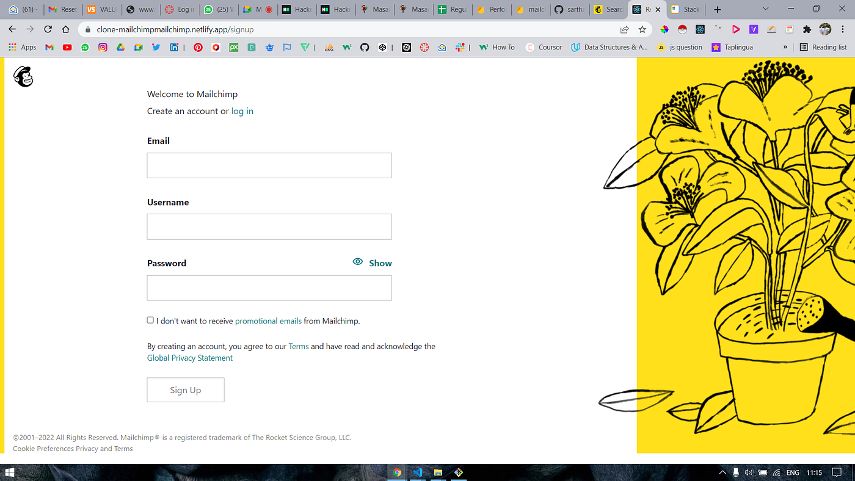The image size is (855, 481).
Task: Show hidden system tray icons
Action: click(723, 472)
